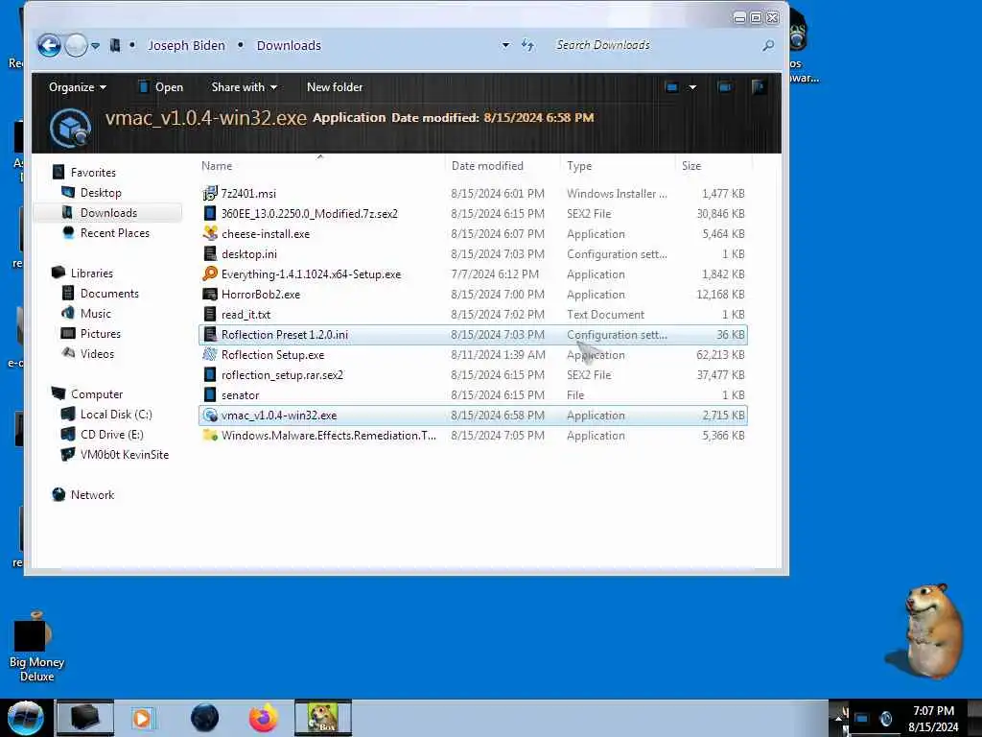Select Roflection Preset 1.2.0.ini file

[284, 335]
